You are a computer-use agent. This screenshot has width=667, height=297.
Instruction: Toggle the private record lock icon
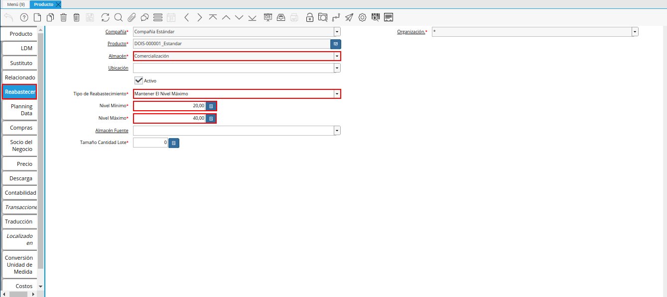pos(310,17)
